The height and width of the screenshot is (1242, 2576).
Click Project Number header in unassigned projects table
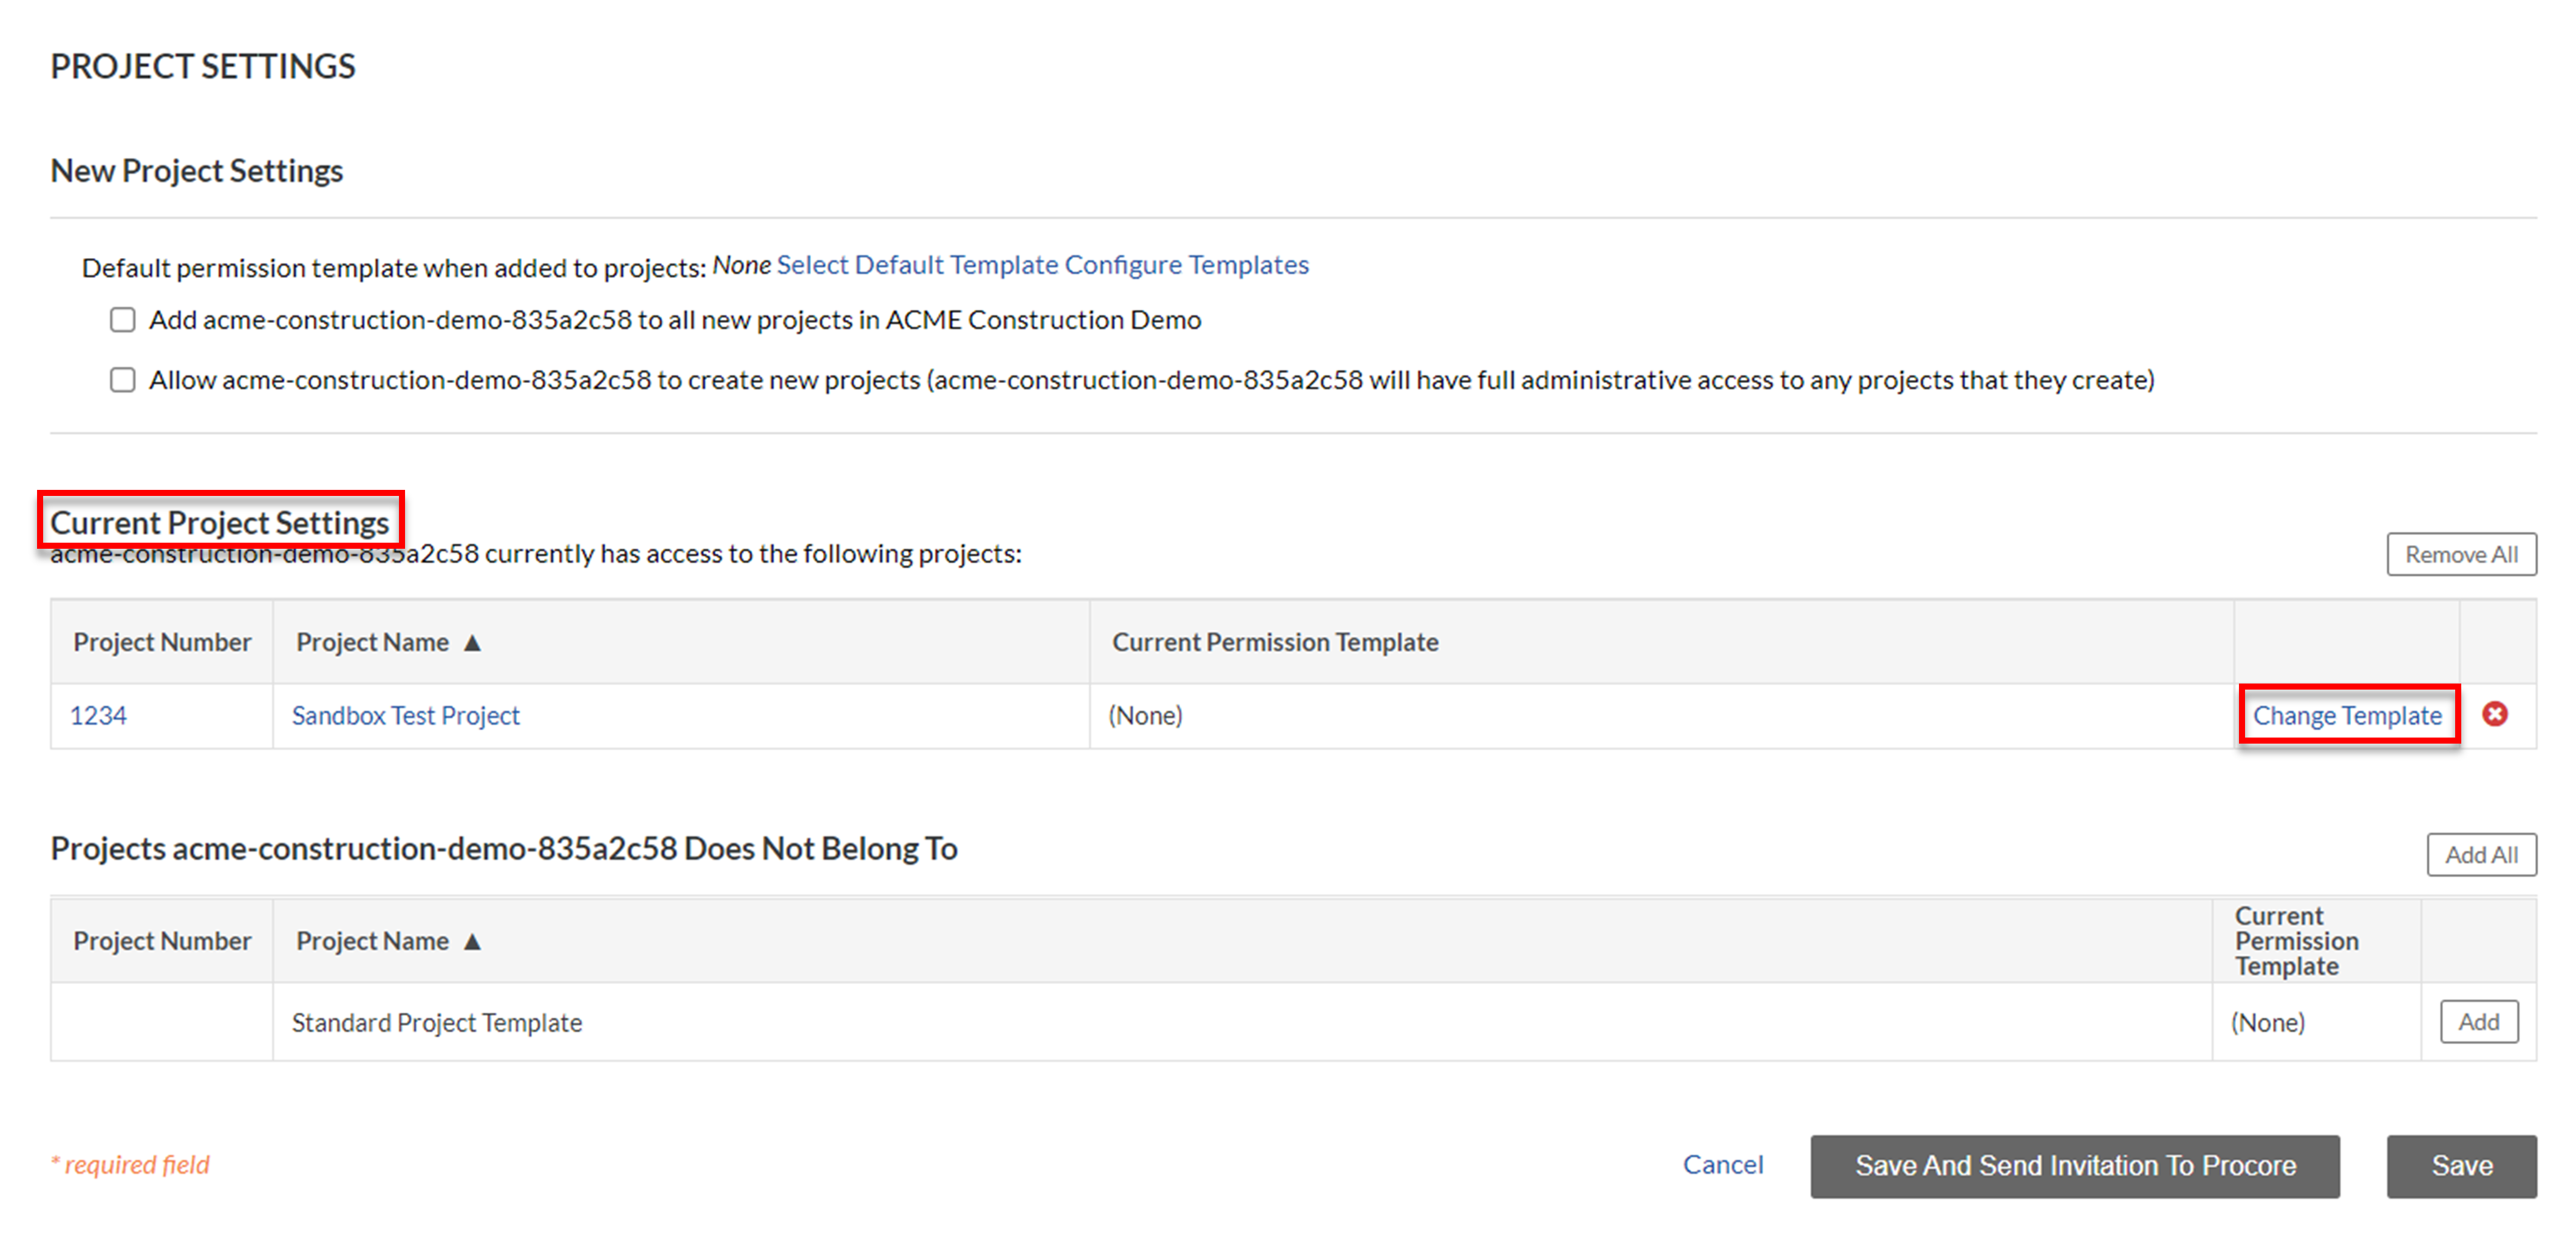point(162,942)
